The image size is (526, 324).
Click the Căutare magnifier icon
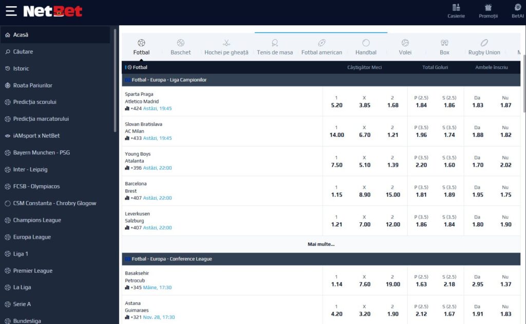pos(8,52)
